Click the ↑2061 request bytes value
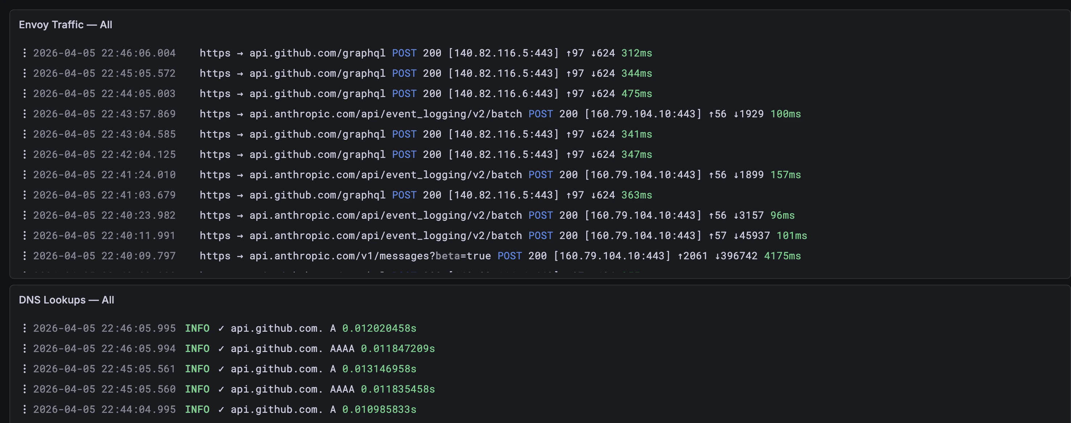The image size is (1071, 423). pos(692,256)
